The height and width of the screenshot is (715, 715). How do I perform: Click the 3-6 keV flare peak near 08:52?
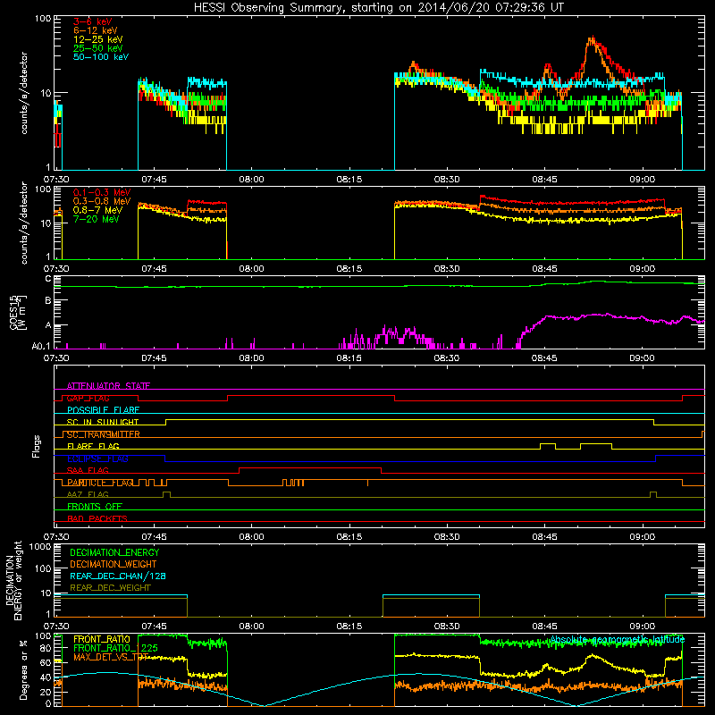pos(593,38)
